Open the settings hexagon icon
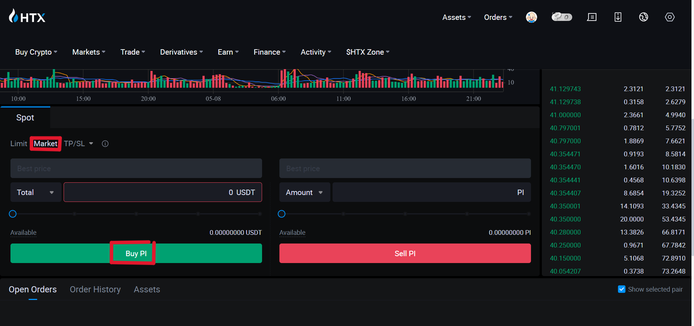This screenshot has width=694, height=326. [x=670, y=17]
